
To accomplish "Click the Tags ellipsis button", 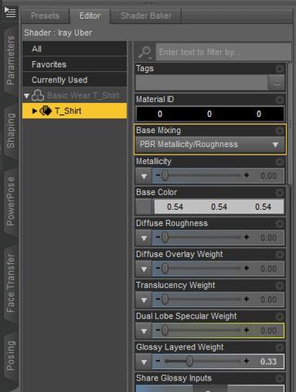I will pyautogui.click(x=276, y=83).
